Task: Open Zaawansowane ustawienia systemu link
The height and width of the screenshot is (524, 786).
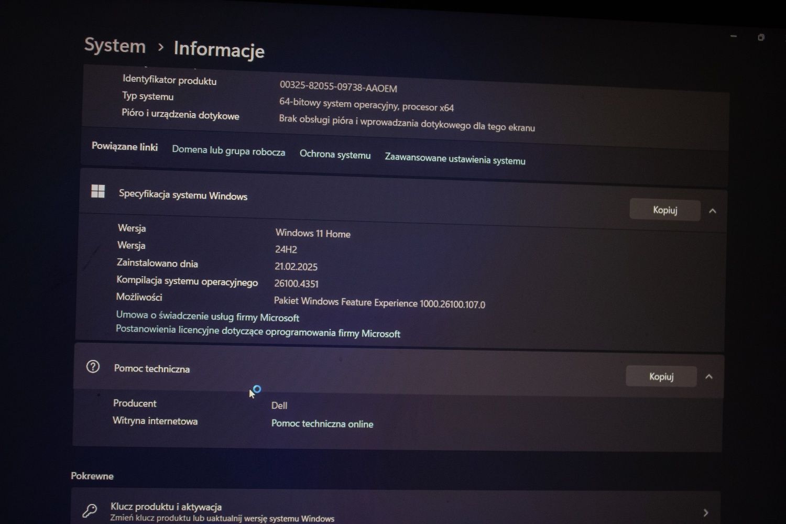Action: pos(455,159)
